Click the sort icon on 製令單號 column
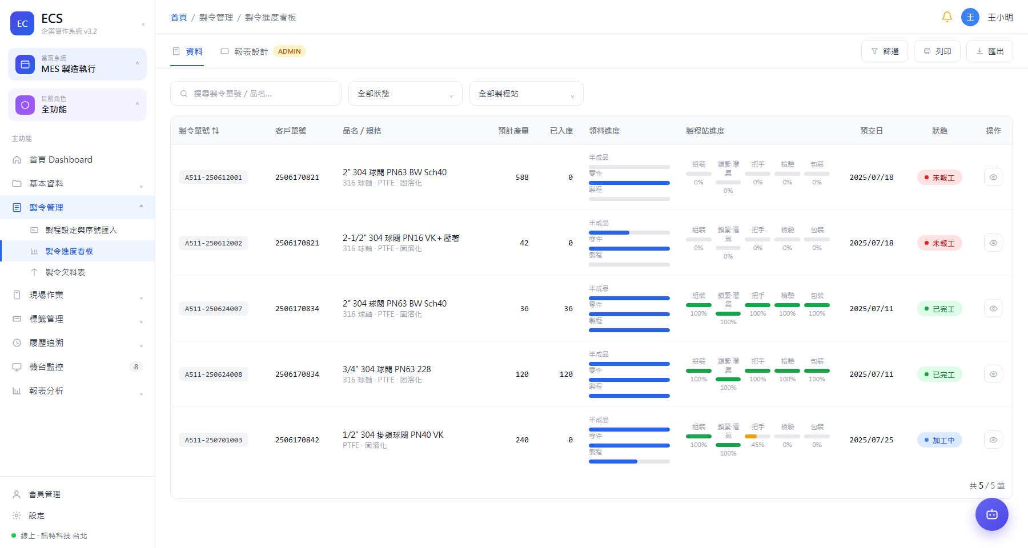Viewport: 1028px width, 548px height. 215,131
